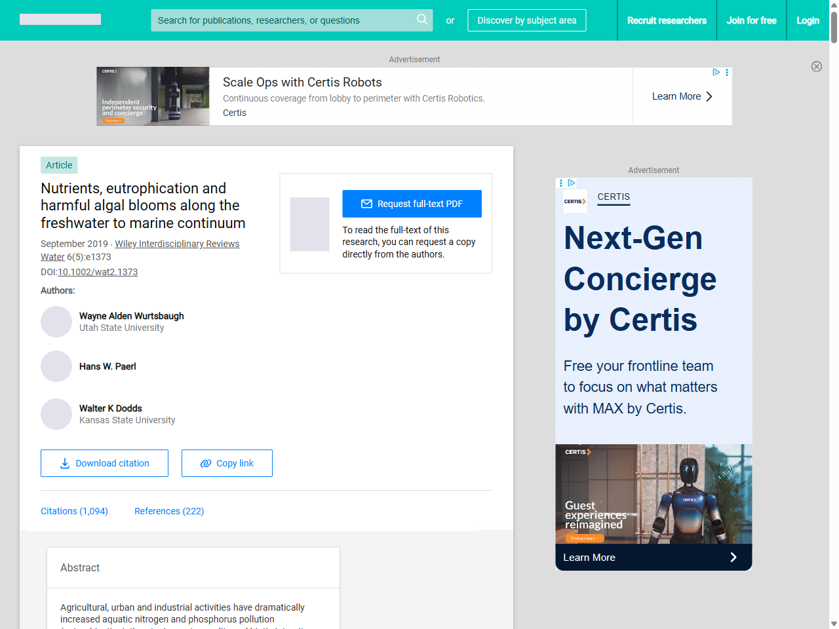
Task: Open Walter K Dodds' profile picture
Action: [x=56, y=414]
